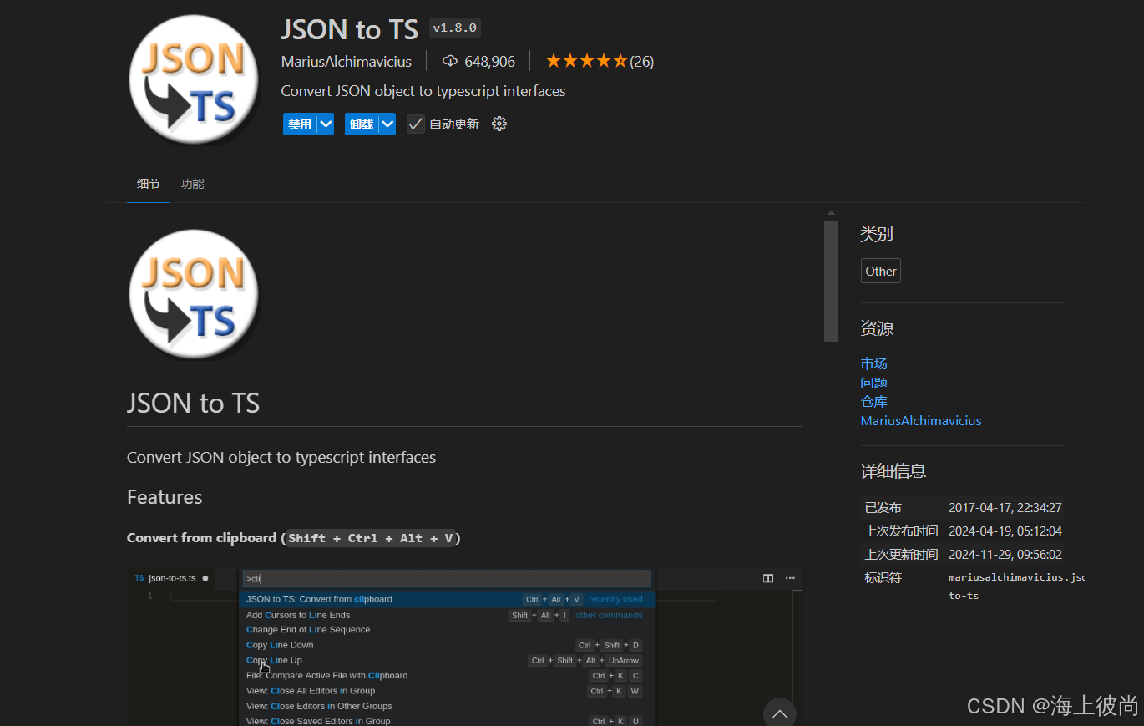Image resolution: width=1144 pixels, height=726 pixels.
Task: Click the scroll-to-top arrow button
Action: (x=780, y=713)
